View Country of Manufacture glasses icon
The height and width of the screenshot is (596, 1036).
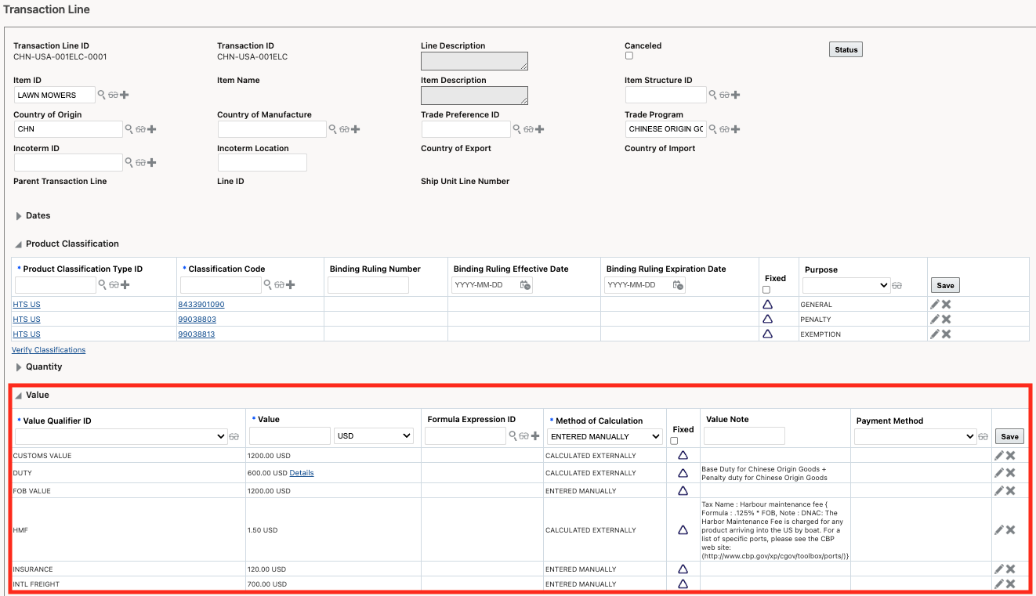344,129
